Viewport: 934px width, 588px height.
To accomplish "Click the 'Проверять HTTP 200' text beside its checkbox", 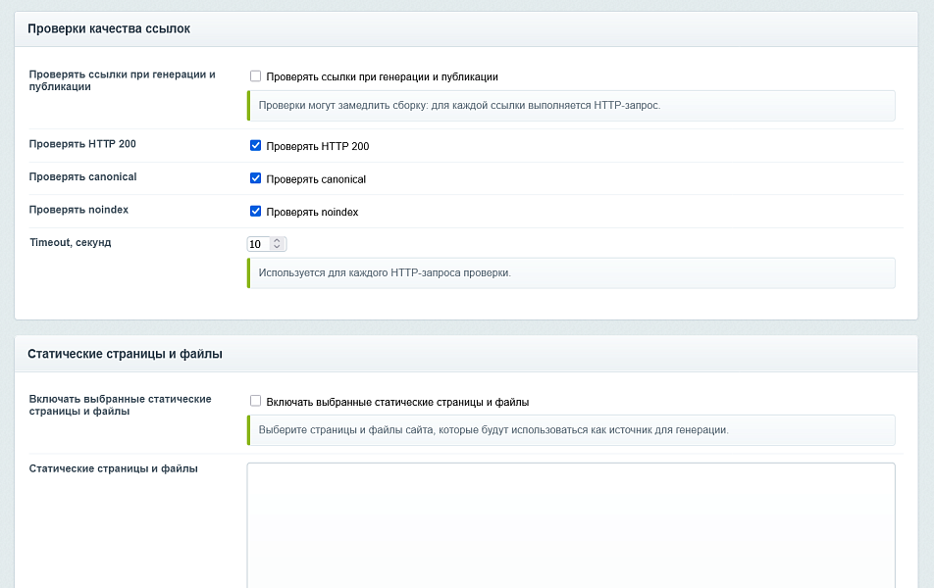I will pos(318,146).
